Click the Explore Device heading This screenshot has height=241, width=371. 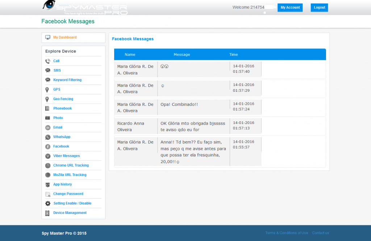(61, 51)
